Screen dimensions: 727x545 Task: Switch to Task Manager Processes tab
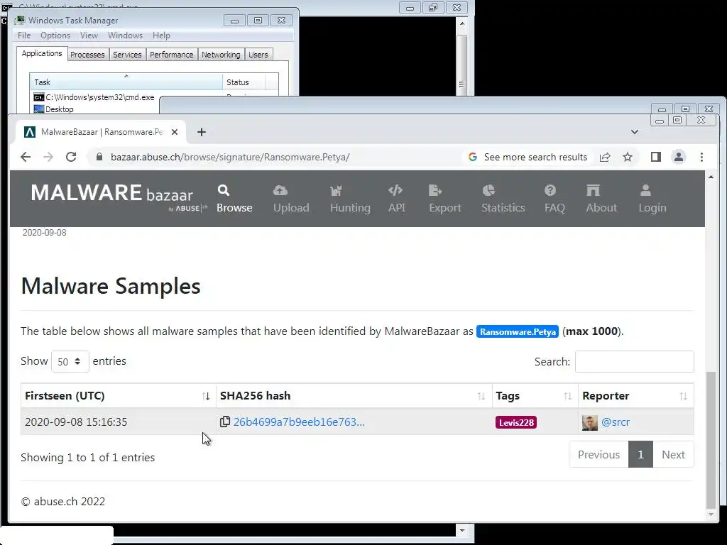(87, 55)
